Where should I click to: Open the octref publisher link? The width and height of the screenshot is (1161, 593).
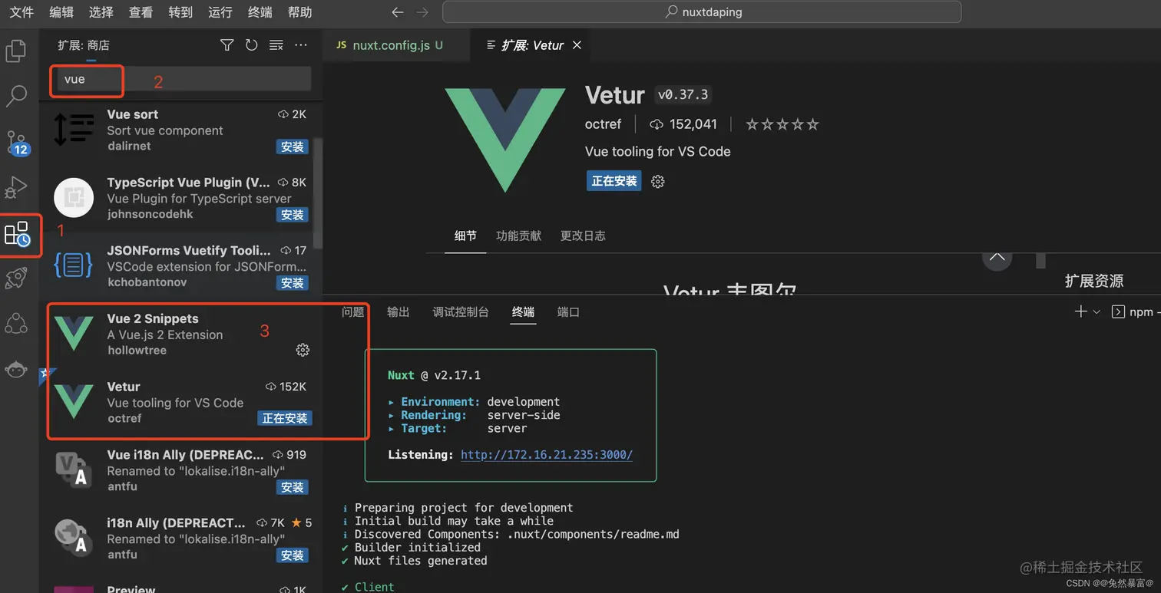pos(603,124)
